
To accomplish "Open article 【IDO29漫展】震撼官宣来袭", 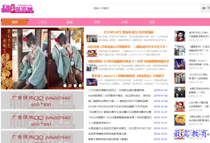I will click(x=120, y=118).
